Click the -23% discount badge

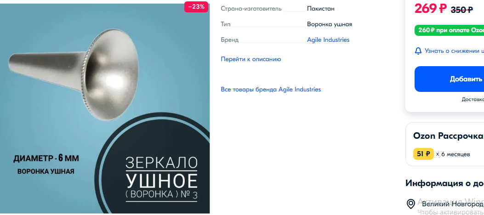point(196,7)
